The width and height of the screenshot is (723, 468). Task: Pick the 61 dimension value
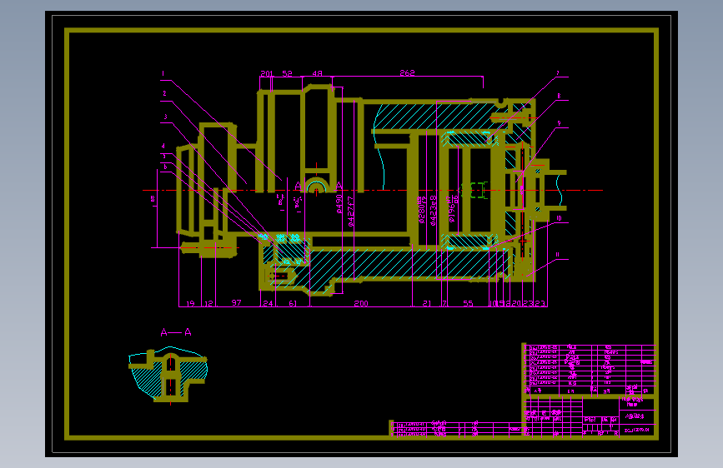click(293, 304)
